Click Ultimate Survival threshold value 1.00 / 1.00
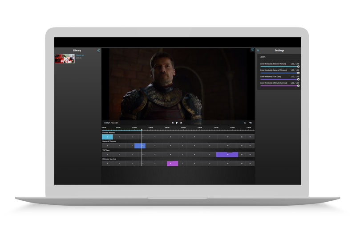This screenshot has height=234, width=356. pos(295,83)
